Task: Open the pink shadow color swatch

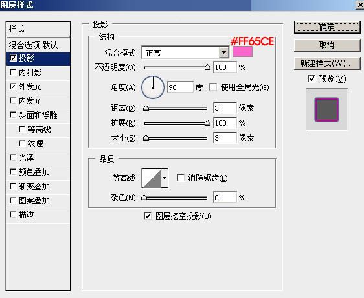Action: (243, 52)
